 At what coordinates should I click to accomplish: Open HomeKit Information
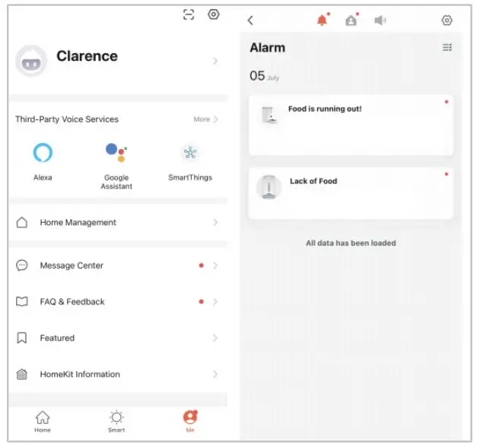pos(117,374)
